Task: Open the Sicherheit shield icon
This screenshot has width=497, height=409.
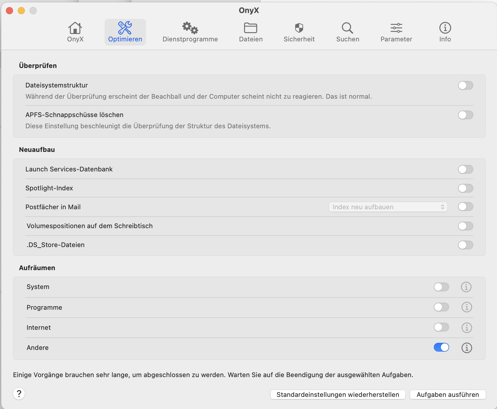Action: (299, 28)
